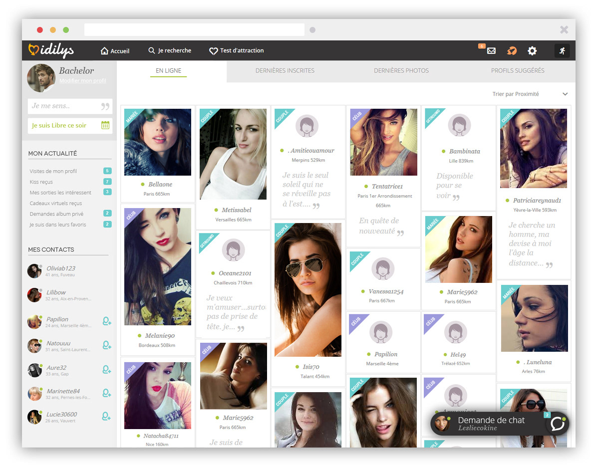Switch to the PROFILS SUGGÉRÉS tab

pyautogui.click(x=518, y=71)
